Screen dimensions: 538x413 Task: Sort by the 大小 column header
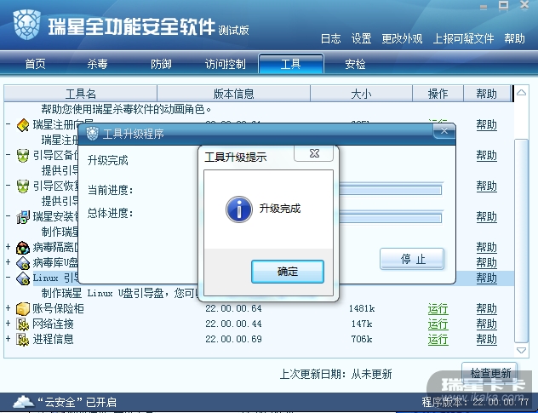361,94
